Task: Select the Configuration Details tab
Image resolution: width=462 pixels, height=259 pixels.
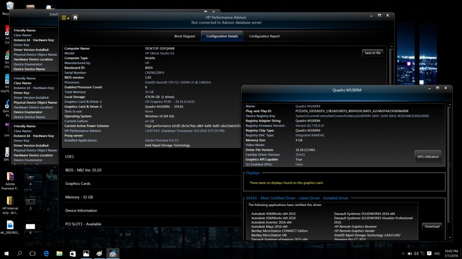Action: pyautogui.click(x=222, y=36)
